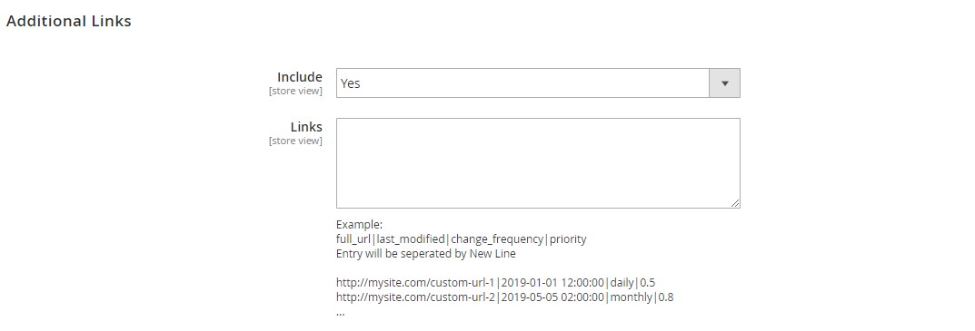Collapse the Additional Links section heading
The image size is (975, 331).
coord(69,21)
